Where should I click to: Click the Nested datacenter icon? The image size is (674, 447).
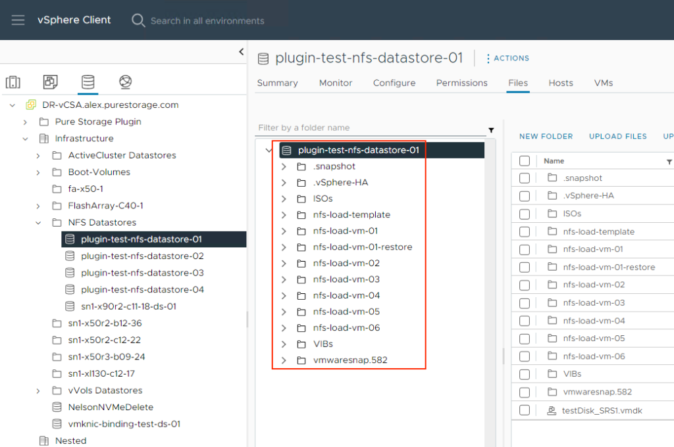pyautogui.click(x=44, y=440)
